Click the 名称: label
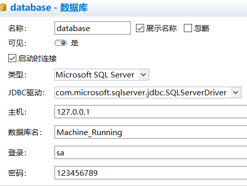This screenshot has width=247, height=186. (17, 28)
